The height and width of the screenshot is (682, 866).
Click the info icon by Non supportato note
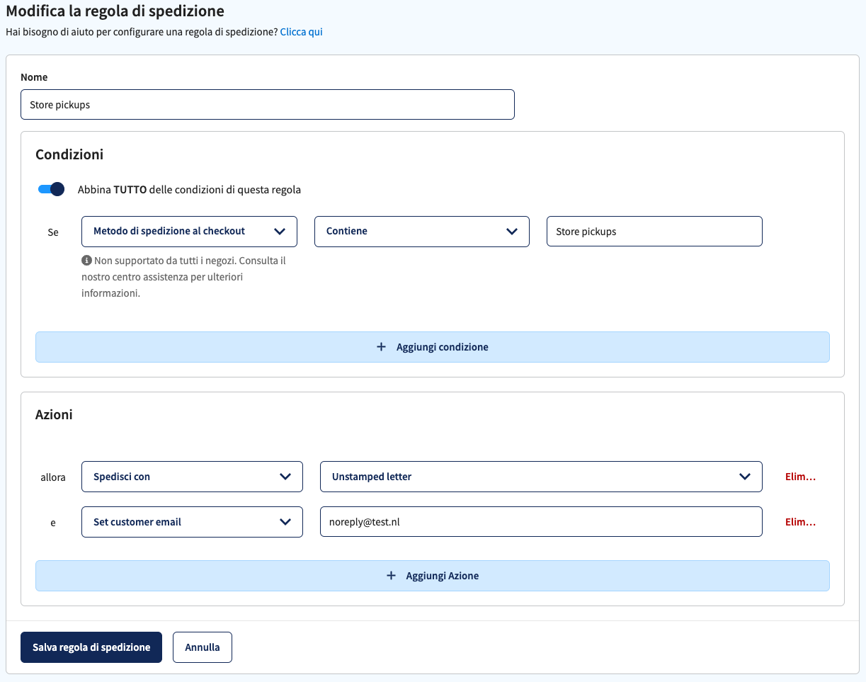point(86,261)
